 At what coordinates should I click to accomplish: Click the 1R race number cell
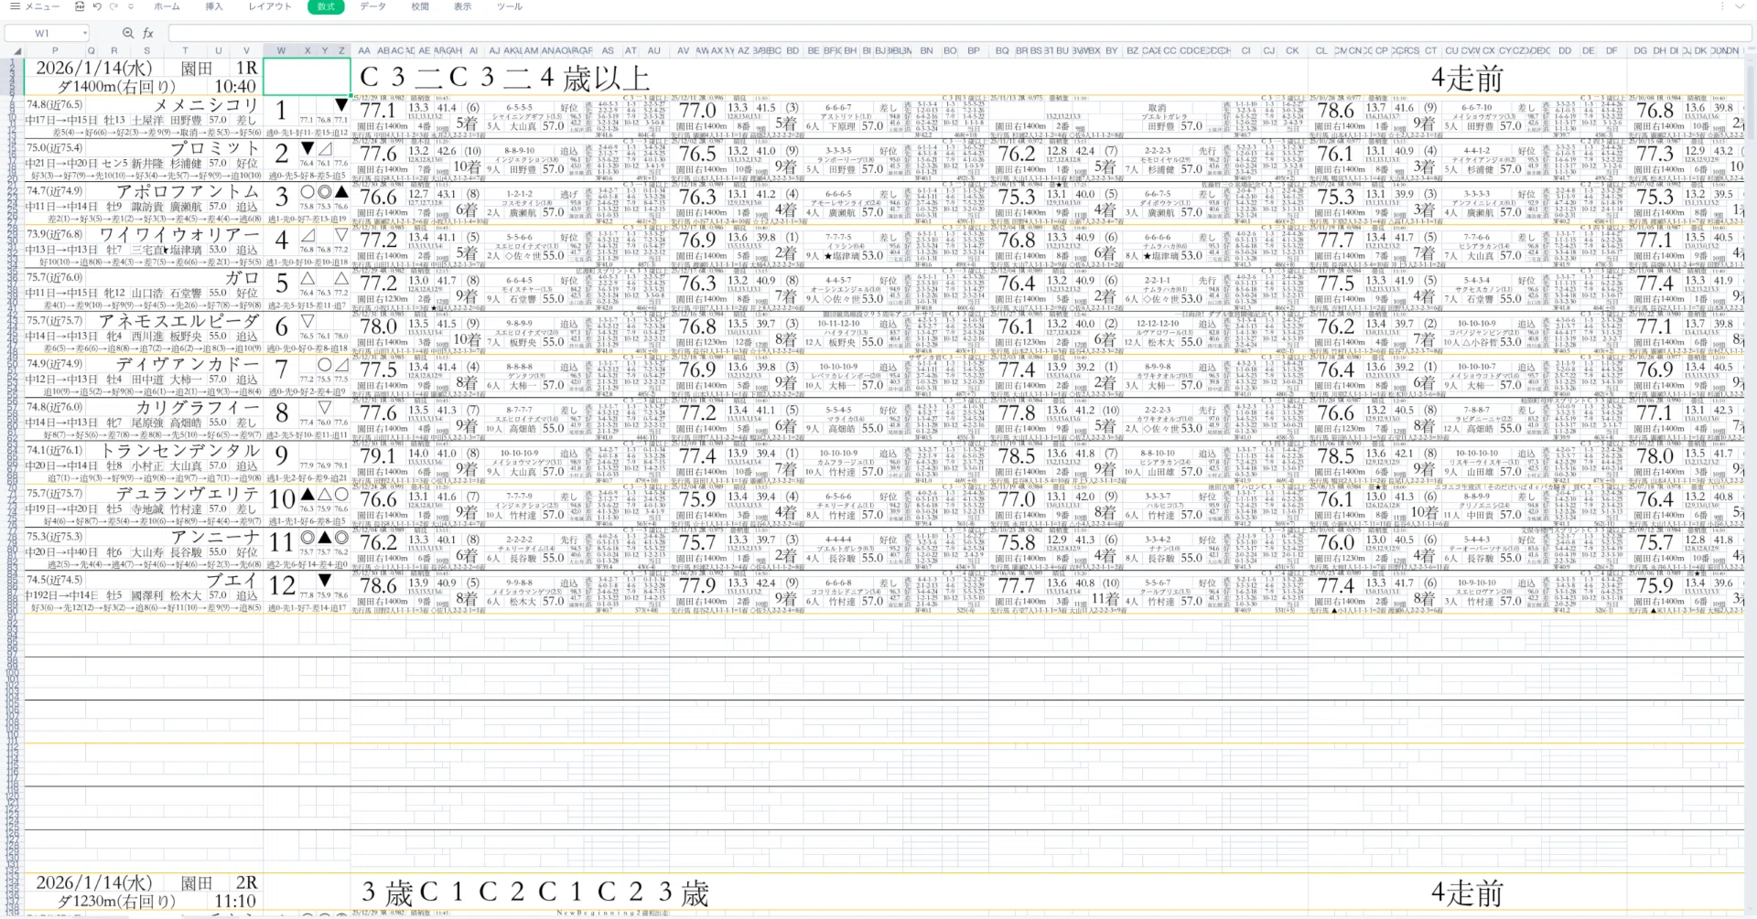pos(246,69)
